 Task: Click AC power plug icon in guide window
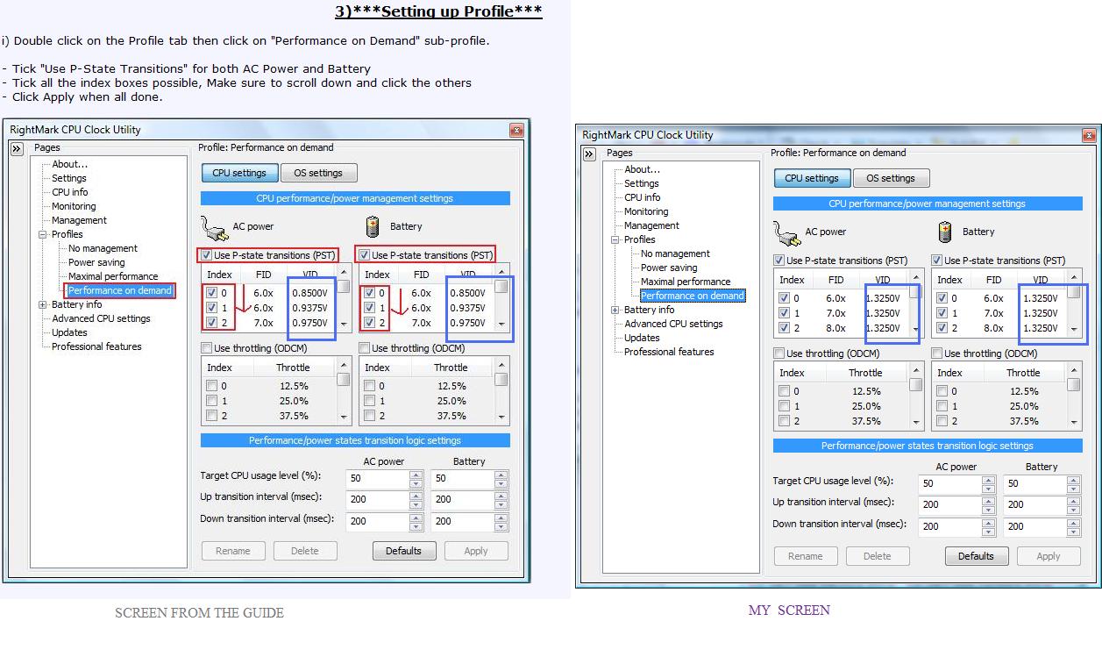click(214, 228)
